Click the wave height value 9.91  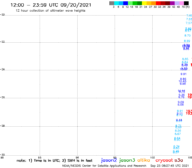tap(183, 74)
